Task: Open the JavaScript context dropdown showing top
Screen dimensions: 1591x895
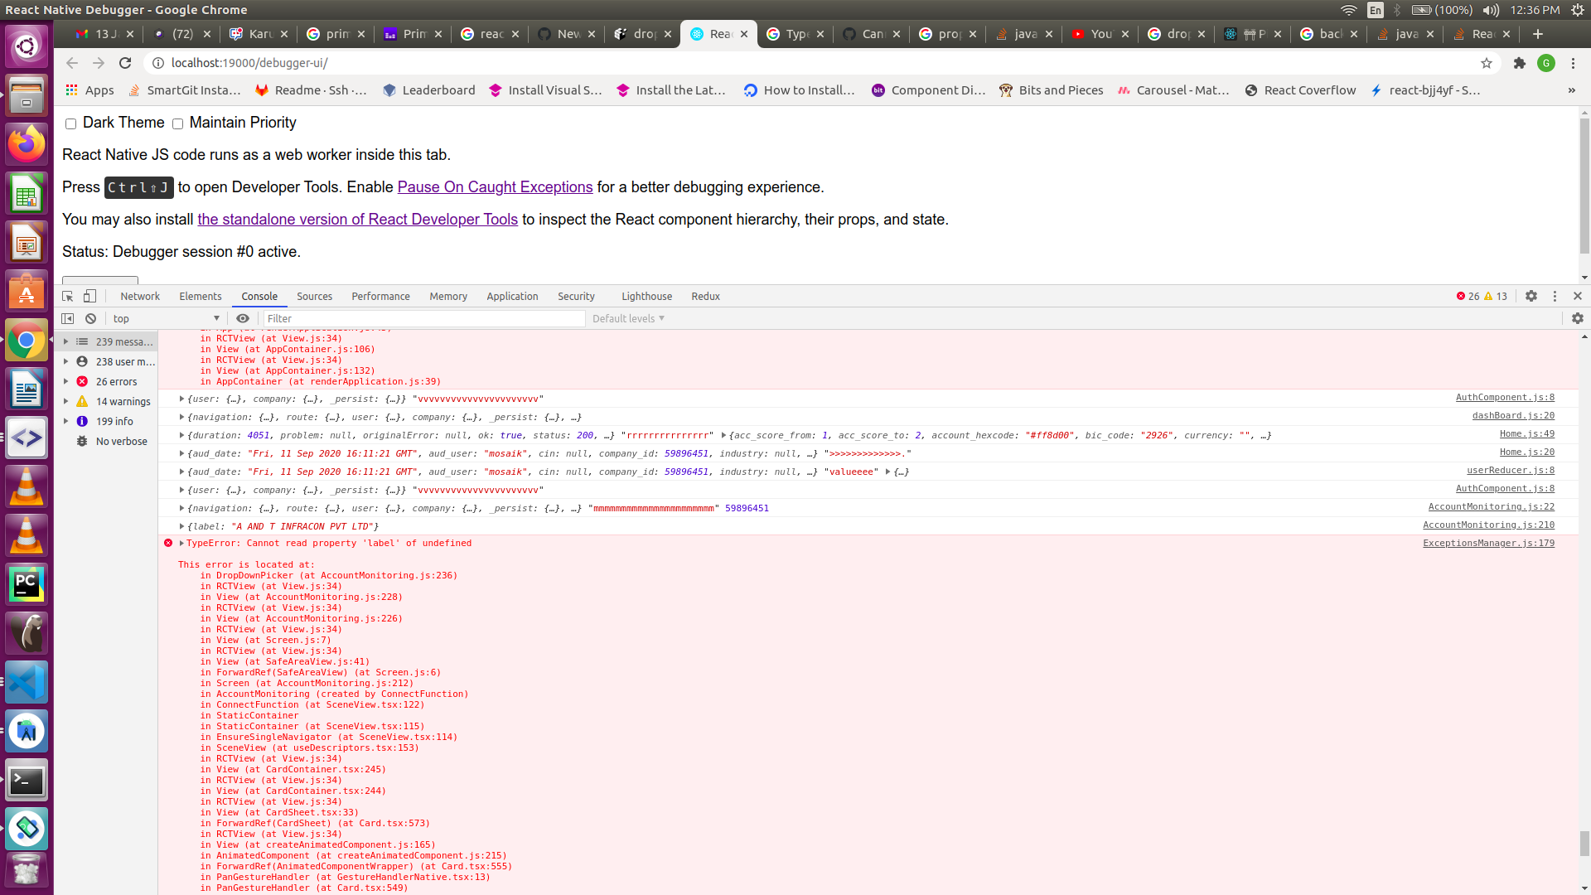Action: pyautogui.click(x=165, y=318)
